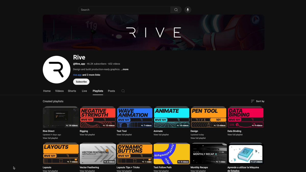
Task: Click the 'Created playlists' heading
Action: click(53, 101)
